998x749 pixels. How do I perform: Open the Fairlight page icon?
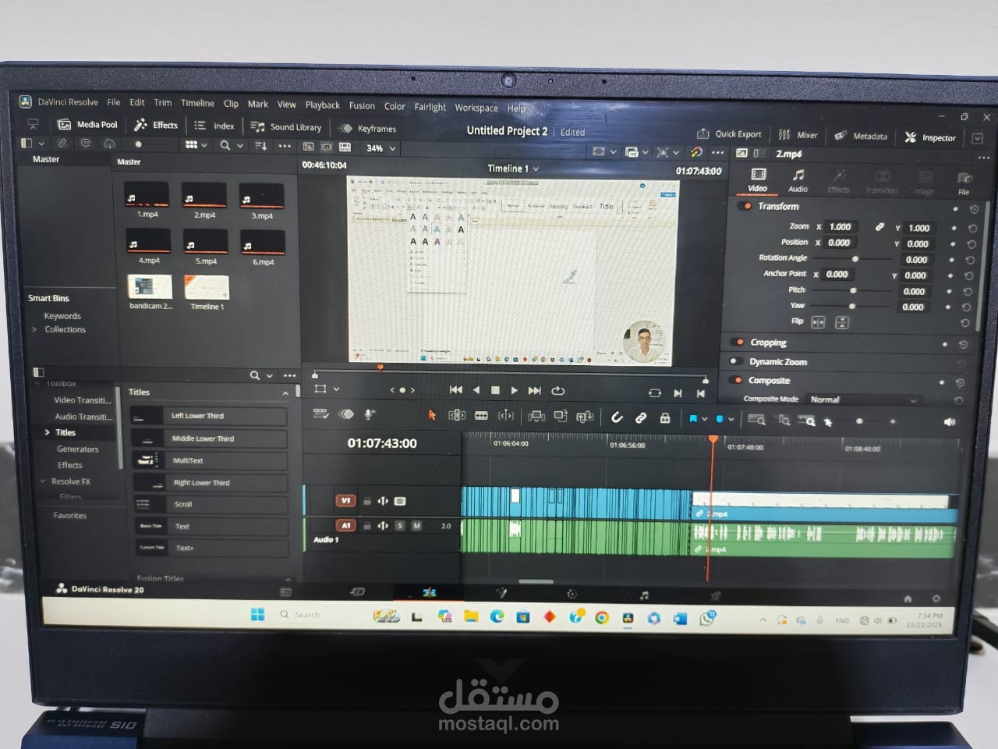click(644, 595)
